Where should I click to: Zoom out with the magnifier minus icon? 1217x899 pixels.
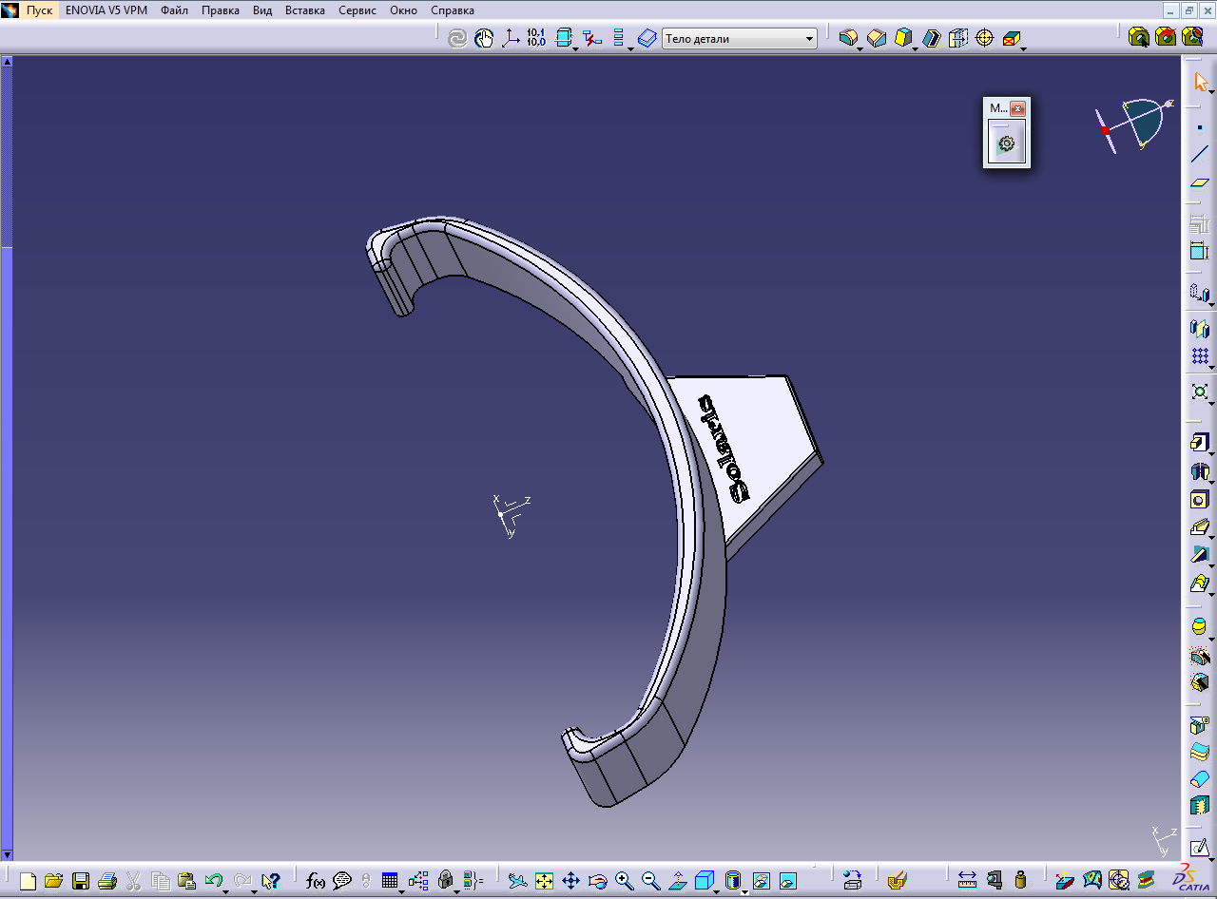tap(650, 881)
